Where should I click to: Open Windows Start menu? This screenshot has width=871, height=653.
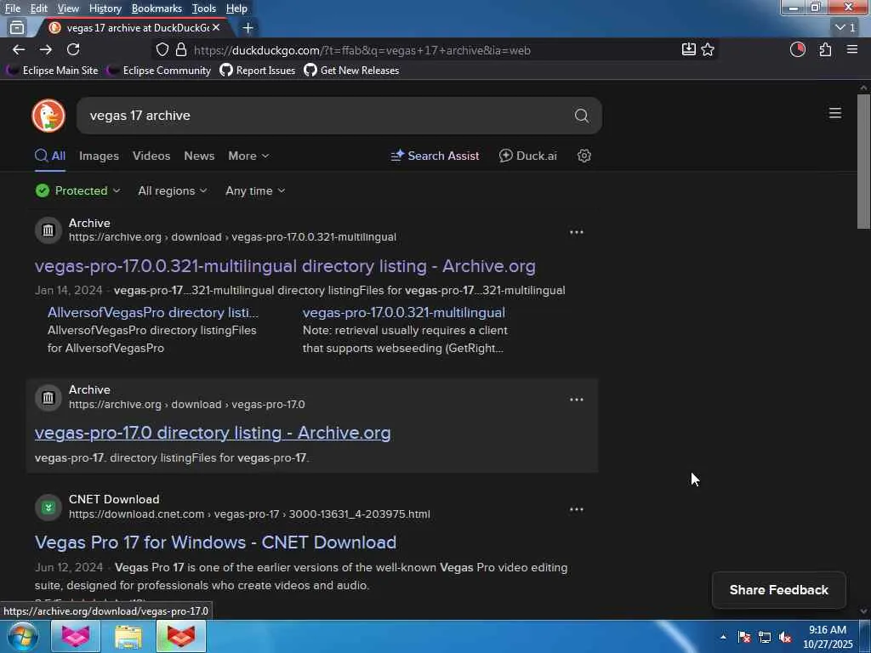tap(23, 636)
